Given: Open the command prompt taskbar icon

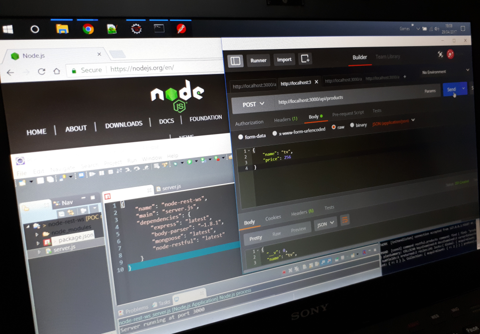Looking at the screenshot, I should coord(159,28).
